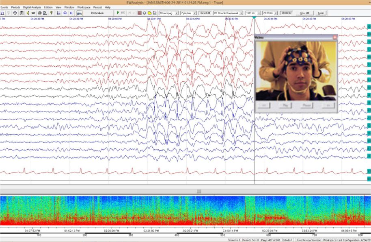Close the video window
Viewport: 371px width, 242px height.
pyautogui.click(x=335, y=37)
